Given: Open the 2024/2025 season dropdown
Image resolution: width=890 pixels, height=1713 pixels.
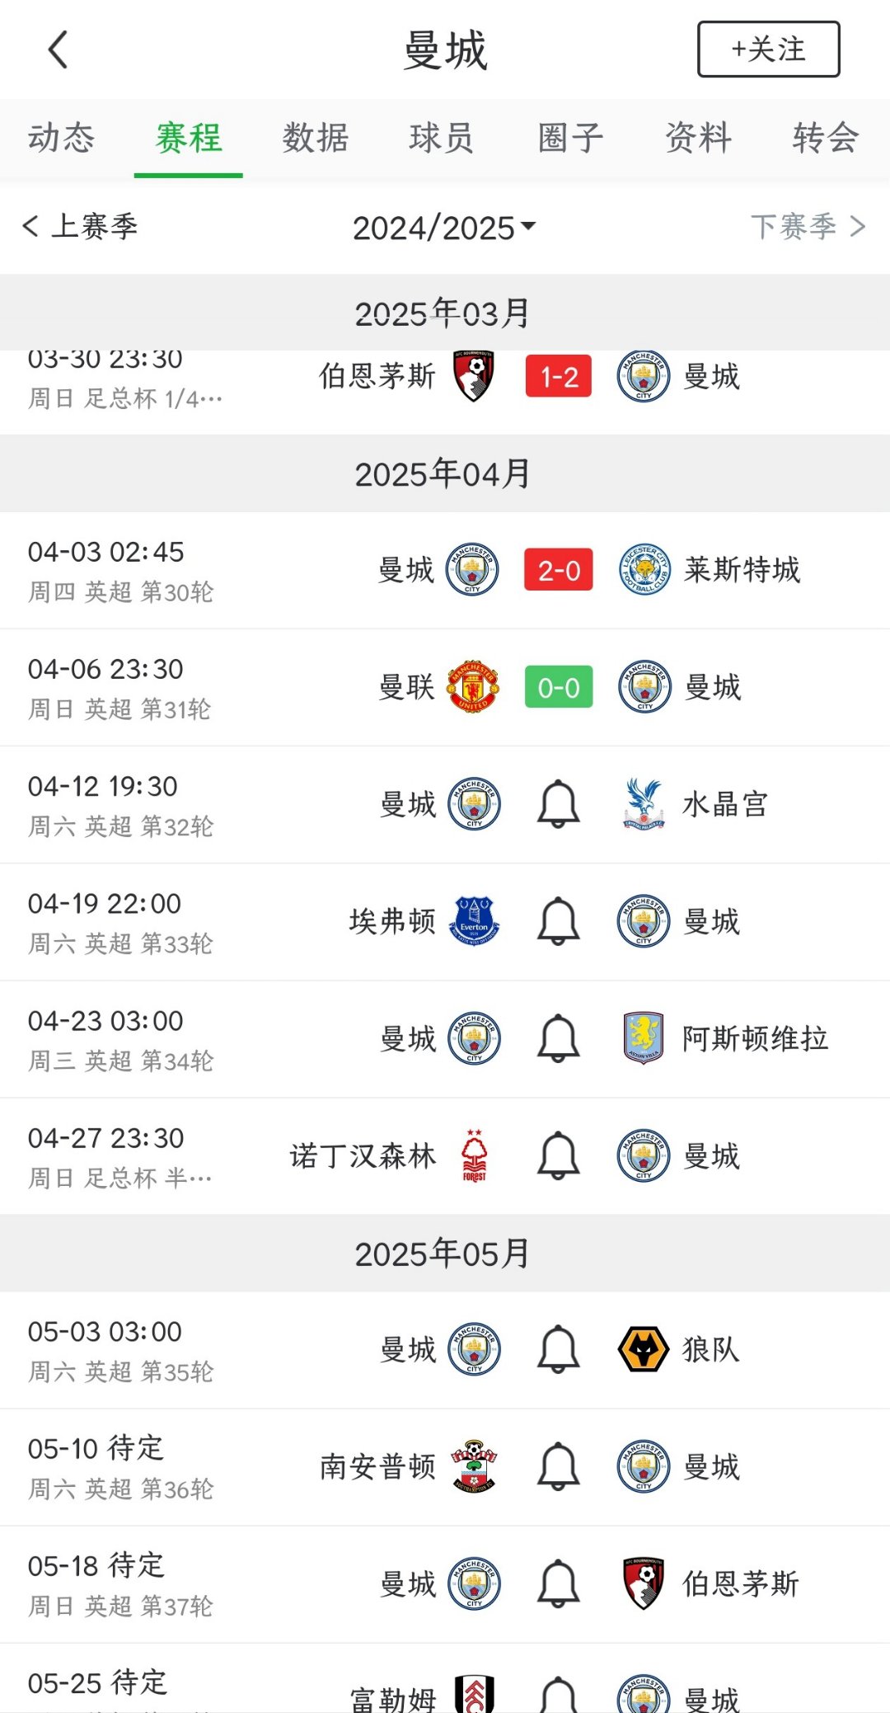Looking at the screenshot, I should (443, 228).
